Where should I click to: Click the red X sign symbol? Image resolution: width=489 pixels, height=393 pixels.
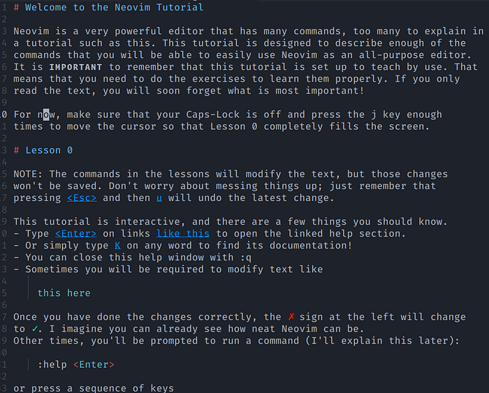point(291,317)
